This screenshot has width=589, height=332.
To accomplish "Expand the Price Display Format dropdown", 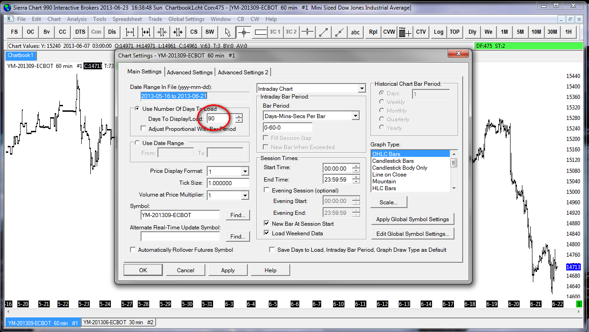I will 245,171.
